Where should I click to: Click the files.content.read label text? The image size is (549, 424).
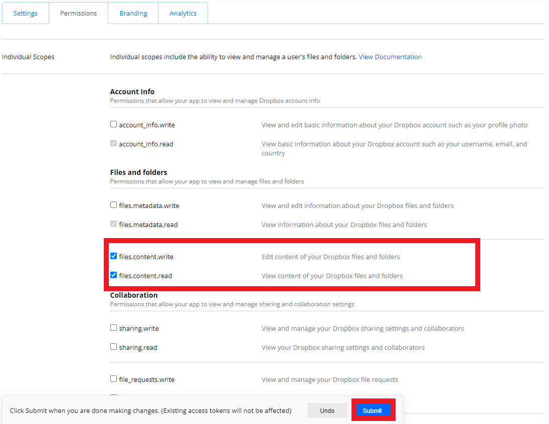(145, 276)
